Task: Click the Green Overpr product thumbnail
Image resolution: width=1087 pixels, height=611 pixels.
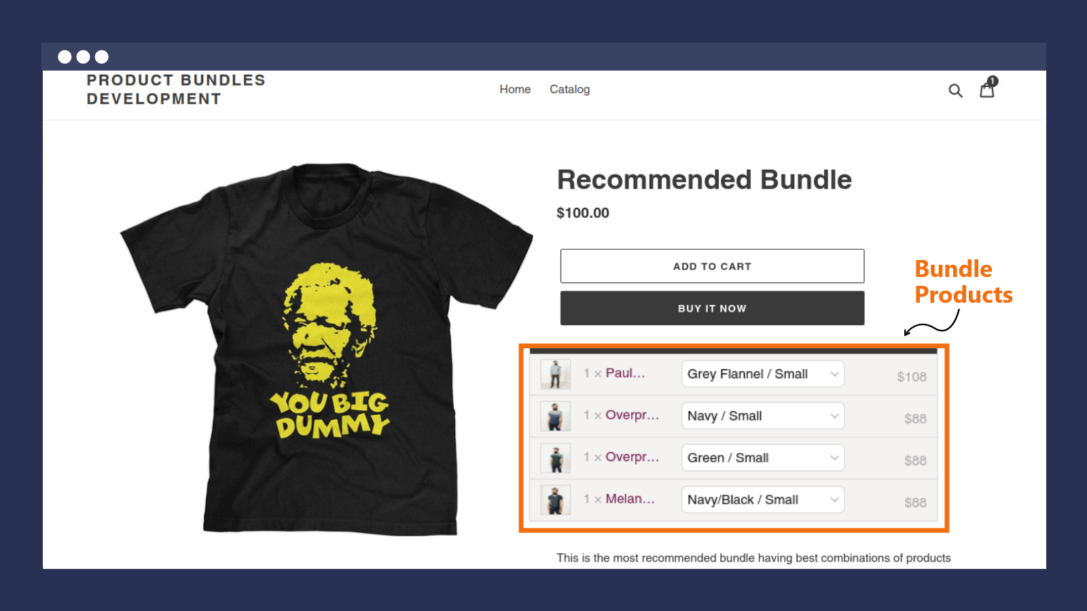Action: 555,458
